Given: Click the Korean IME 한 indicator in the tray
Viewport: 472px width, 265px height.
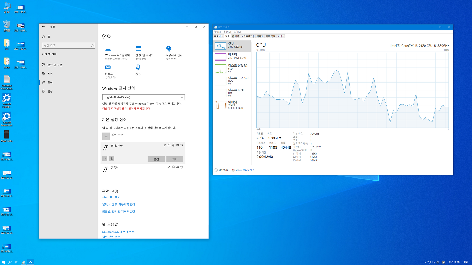Looking at the screenshot, I should tap(443, 262).
